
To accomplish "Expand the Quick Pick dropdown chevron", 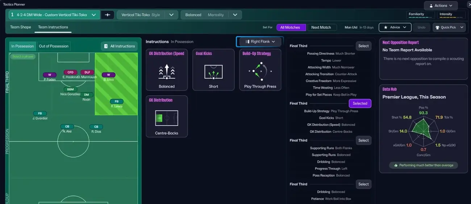I will point(461,27).
